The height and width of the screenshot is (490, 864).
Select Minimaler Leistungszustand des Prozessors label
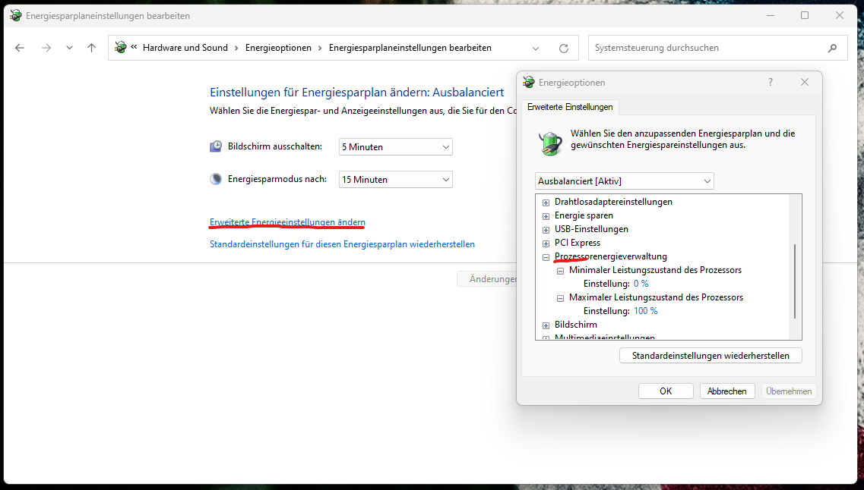(x=655, y=270)
